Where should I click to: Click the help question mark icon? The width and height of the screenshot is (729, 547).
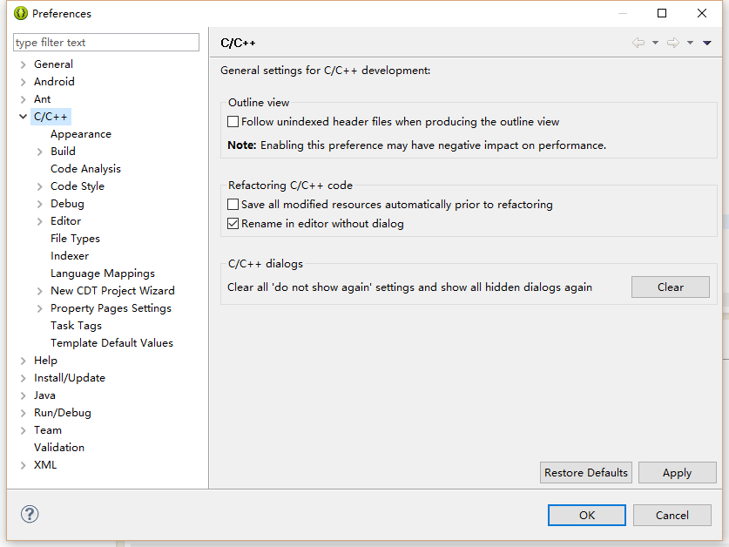point(30,515)
